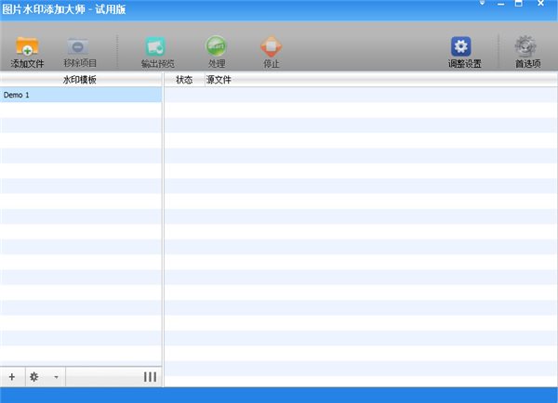Click the three-bar column view icon

(150, 377)
